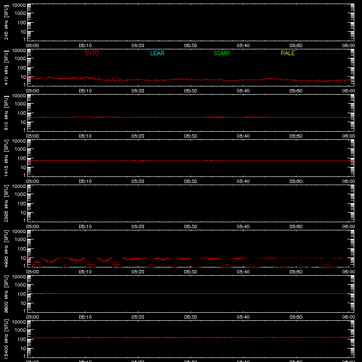Click the red SVTO station label

click(92, 53)
